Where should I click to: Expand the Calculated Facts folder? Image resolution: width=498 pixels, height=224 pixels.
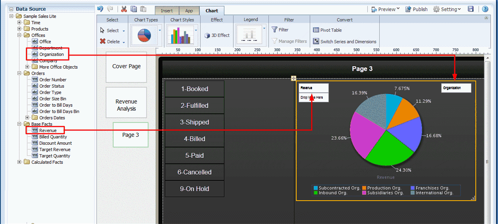(x=19, y=162)
